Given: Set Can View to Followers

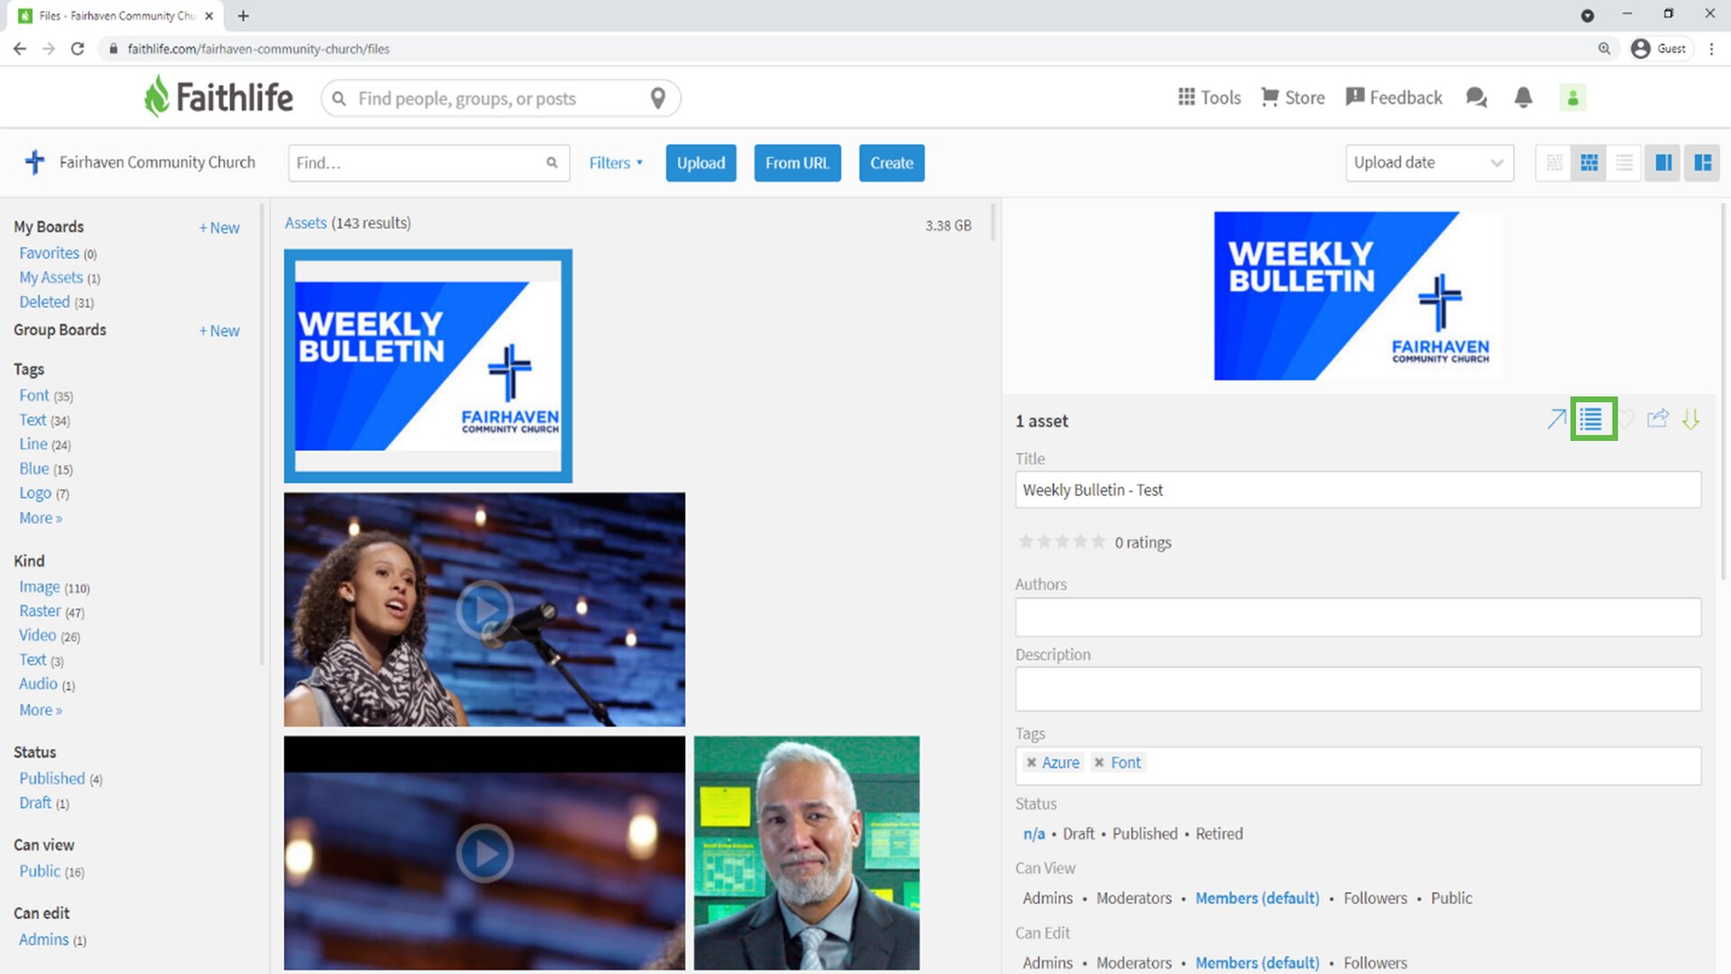Looking at the screenshot, I should point(1375,898).
